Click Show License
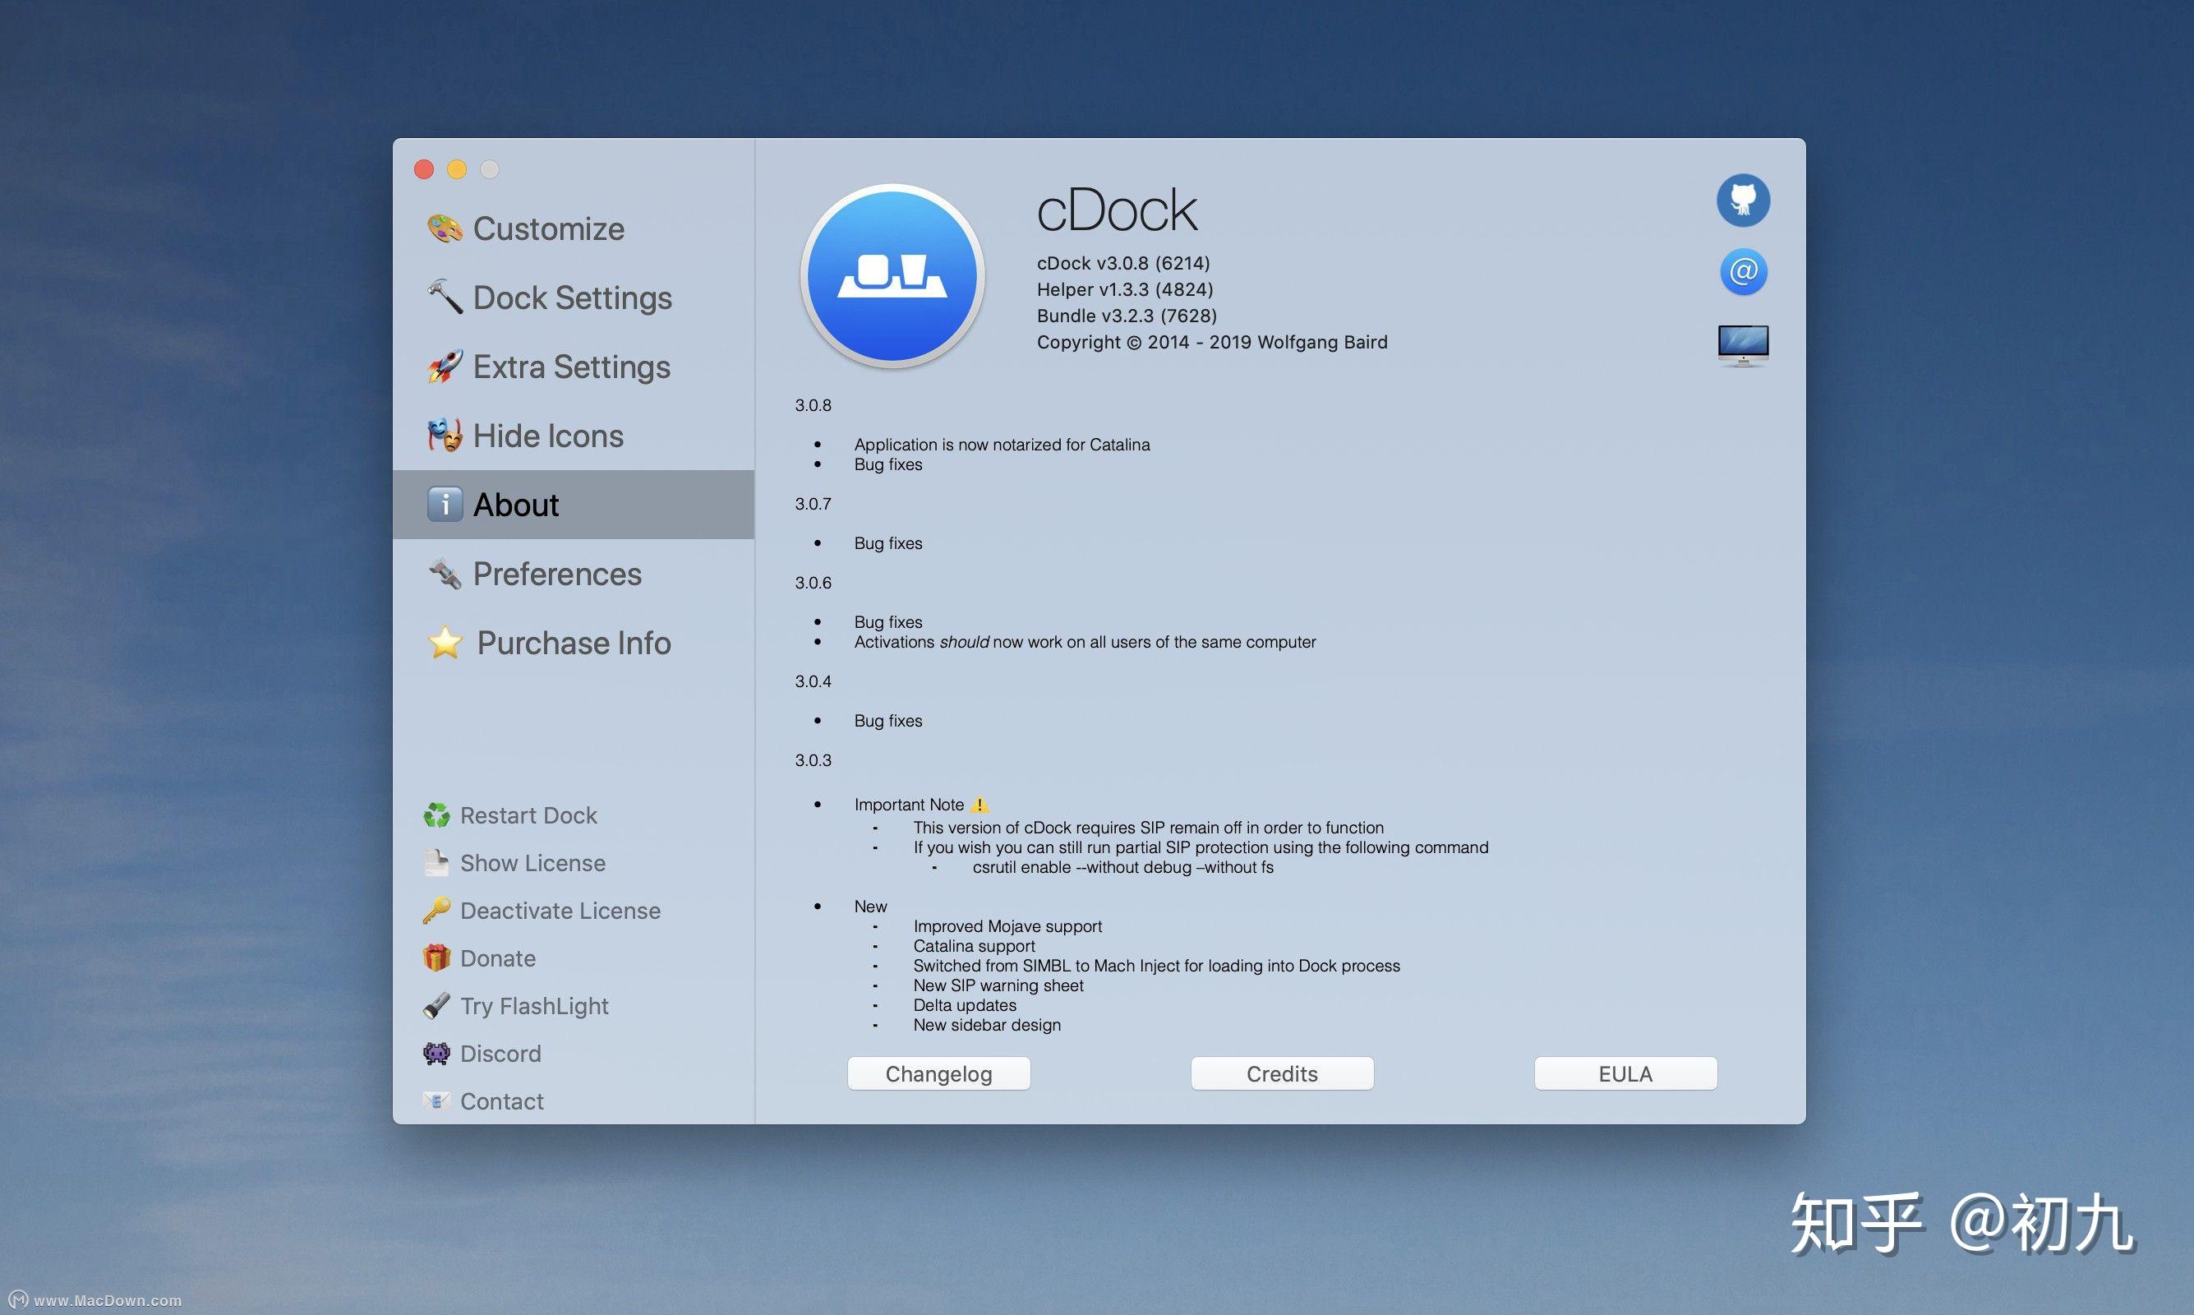This screenshot has width=2194, height=1315. 533,863
